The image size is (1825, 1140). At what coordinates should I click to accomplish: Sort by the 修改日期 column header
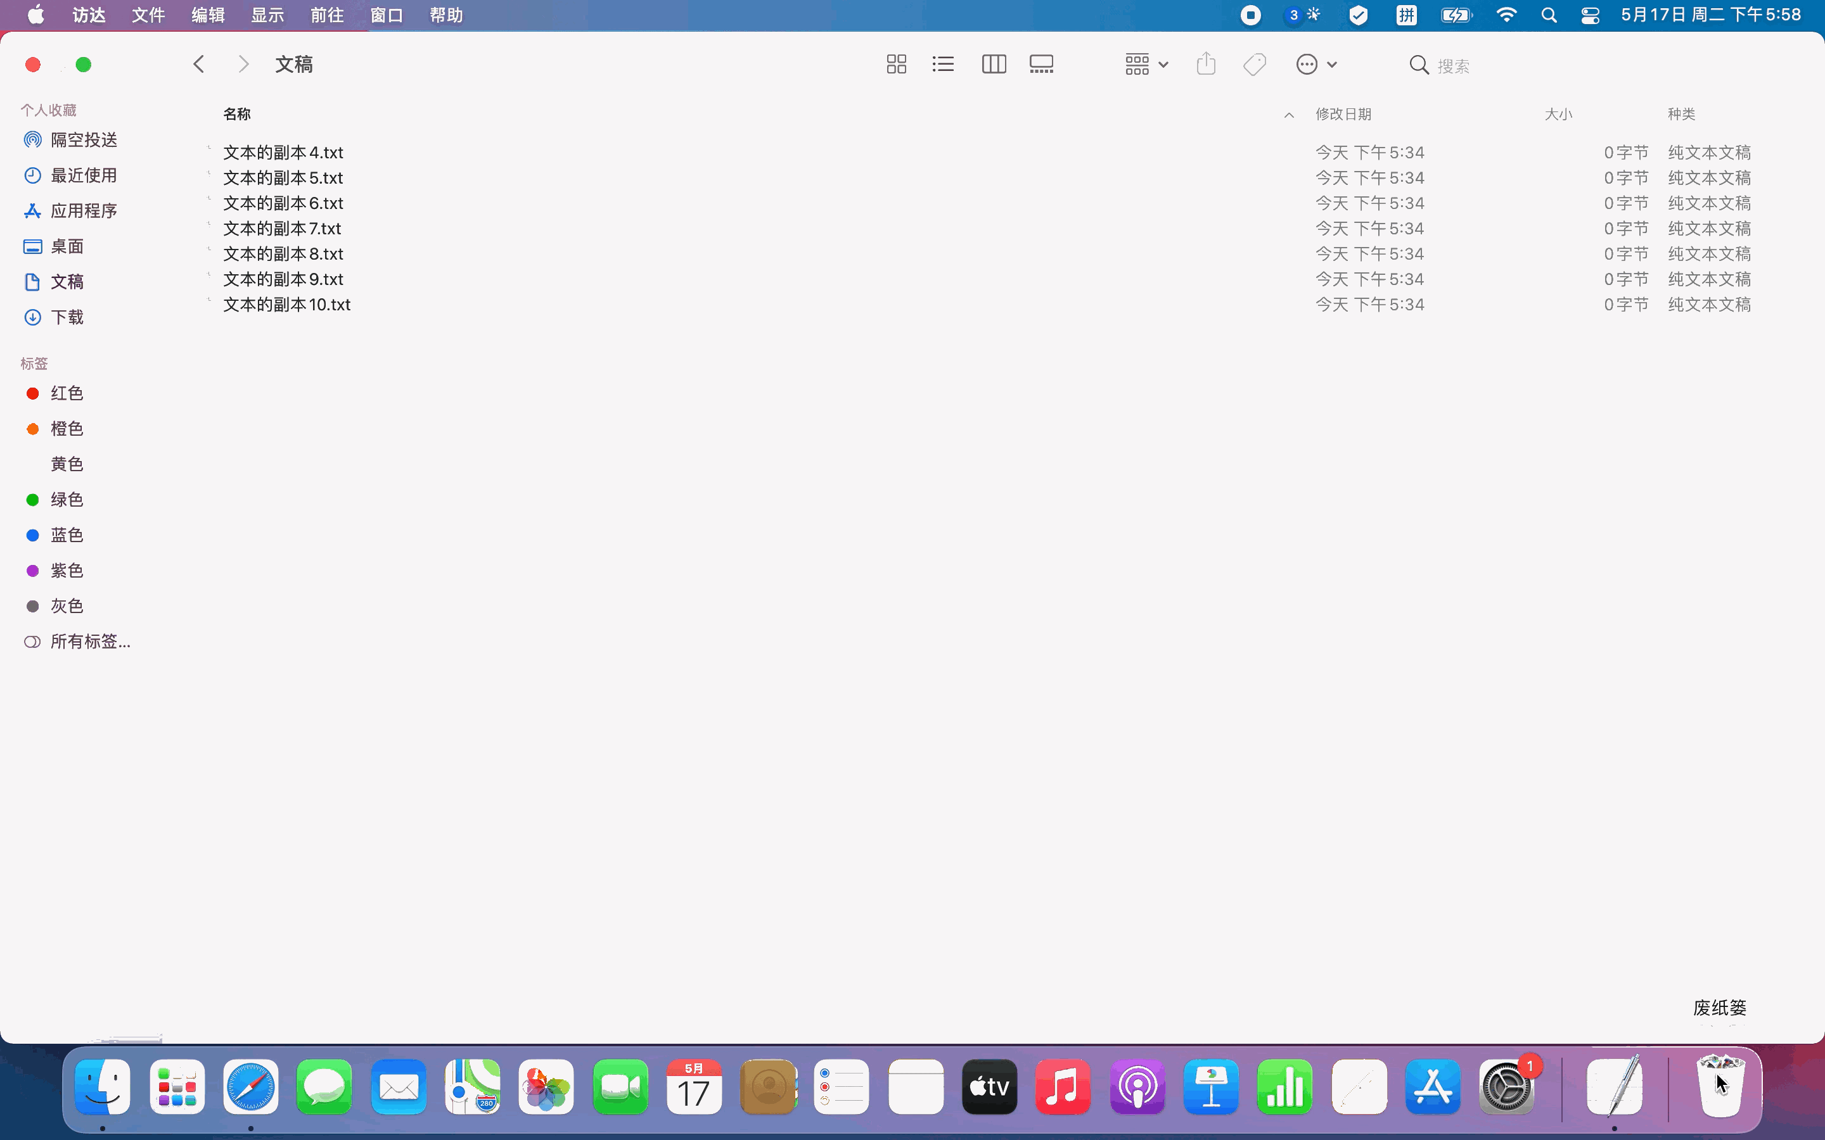pos(1343,114)
